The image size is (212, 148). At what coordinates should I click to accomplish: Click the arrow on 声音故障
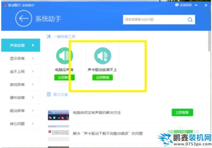[x=33, y=45]
